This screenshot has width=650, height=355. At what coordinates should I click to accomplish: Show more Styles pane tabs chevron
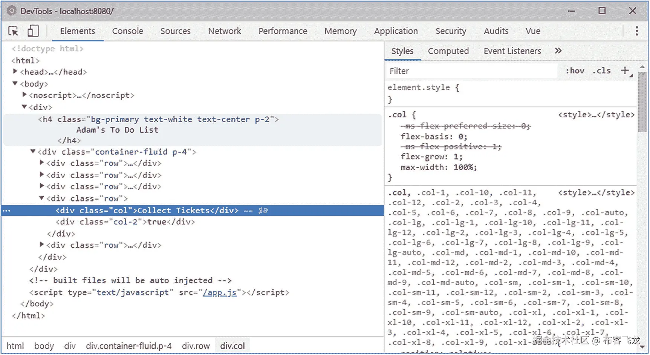[558, 51]
